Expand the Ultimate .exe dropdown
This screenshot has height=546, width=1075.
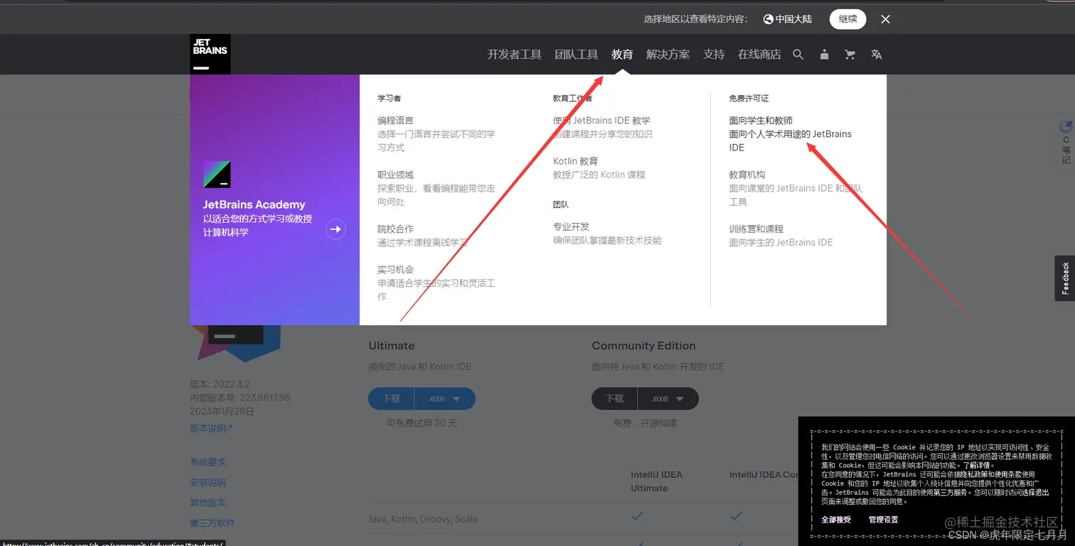[x=445, y=398]
